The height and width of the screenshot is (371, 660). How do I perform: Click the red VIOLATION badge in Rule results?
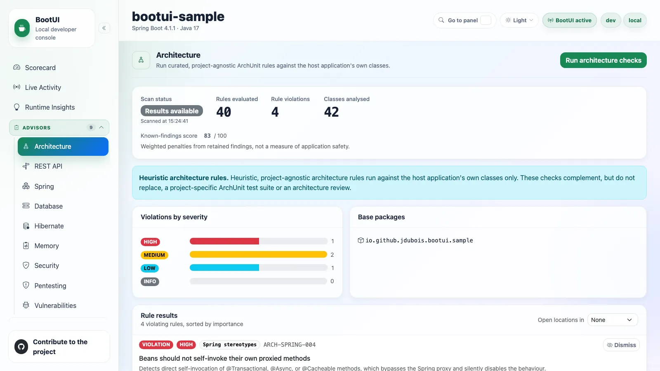pos(156,345)
